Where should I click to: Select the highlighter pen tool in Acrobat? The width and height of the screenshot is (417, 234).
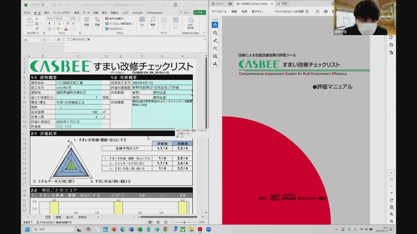pyautogui.click(x=215, y=41)
